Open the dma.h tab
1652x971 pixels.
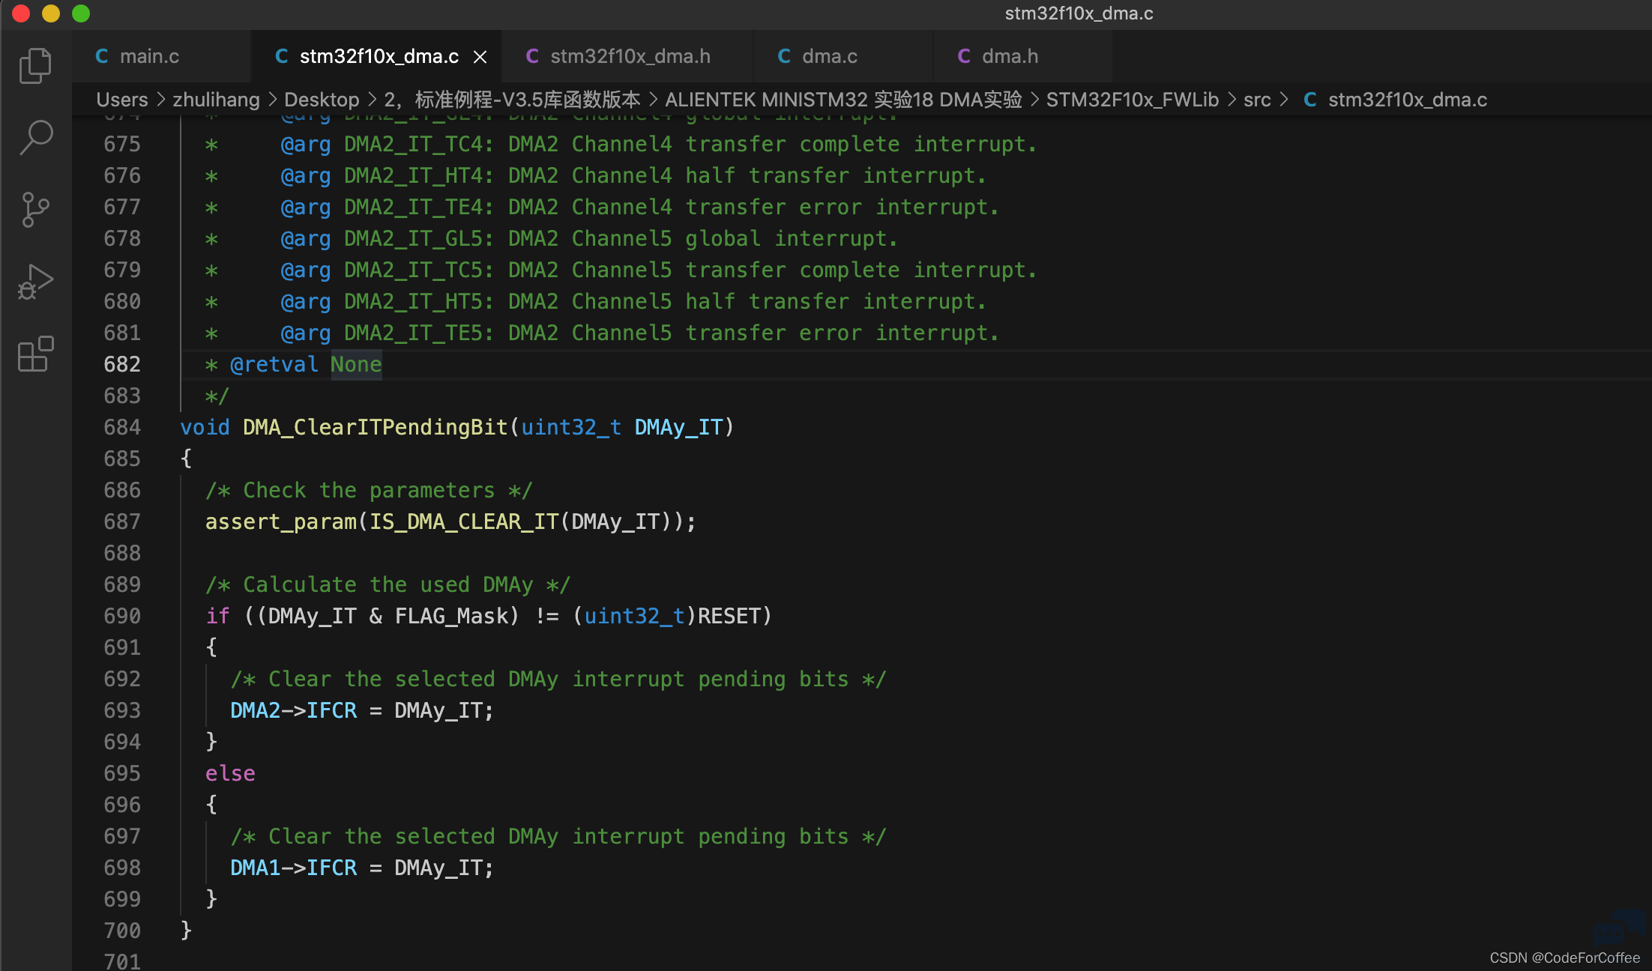click(x=1010, y=56)
